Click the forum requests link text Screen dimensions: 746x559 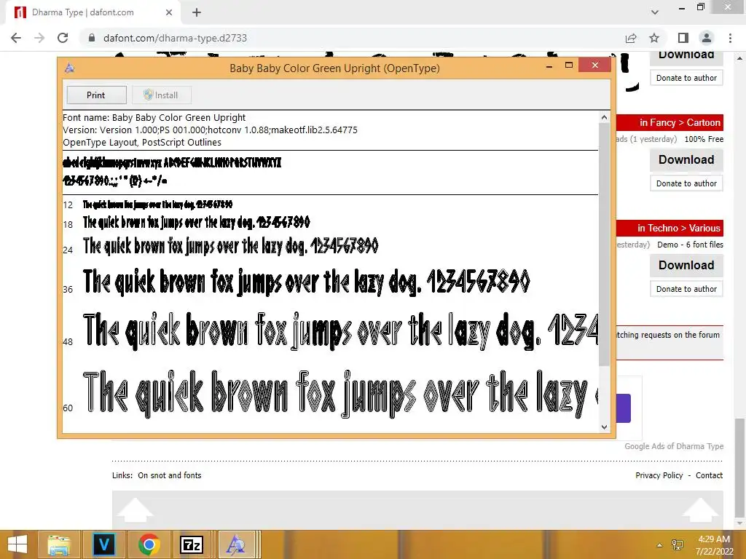point(668,335)
